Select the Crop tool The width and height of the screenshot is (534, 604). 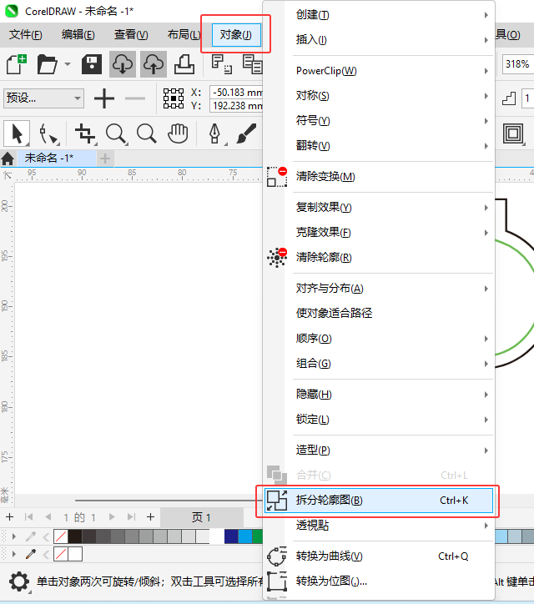pos(85,133)
